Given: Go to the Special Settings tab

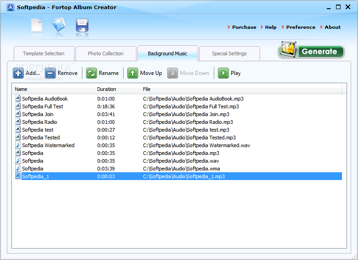Looking at the screenshot, I should point(229,53).
